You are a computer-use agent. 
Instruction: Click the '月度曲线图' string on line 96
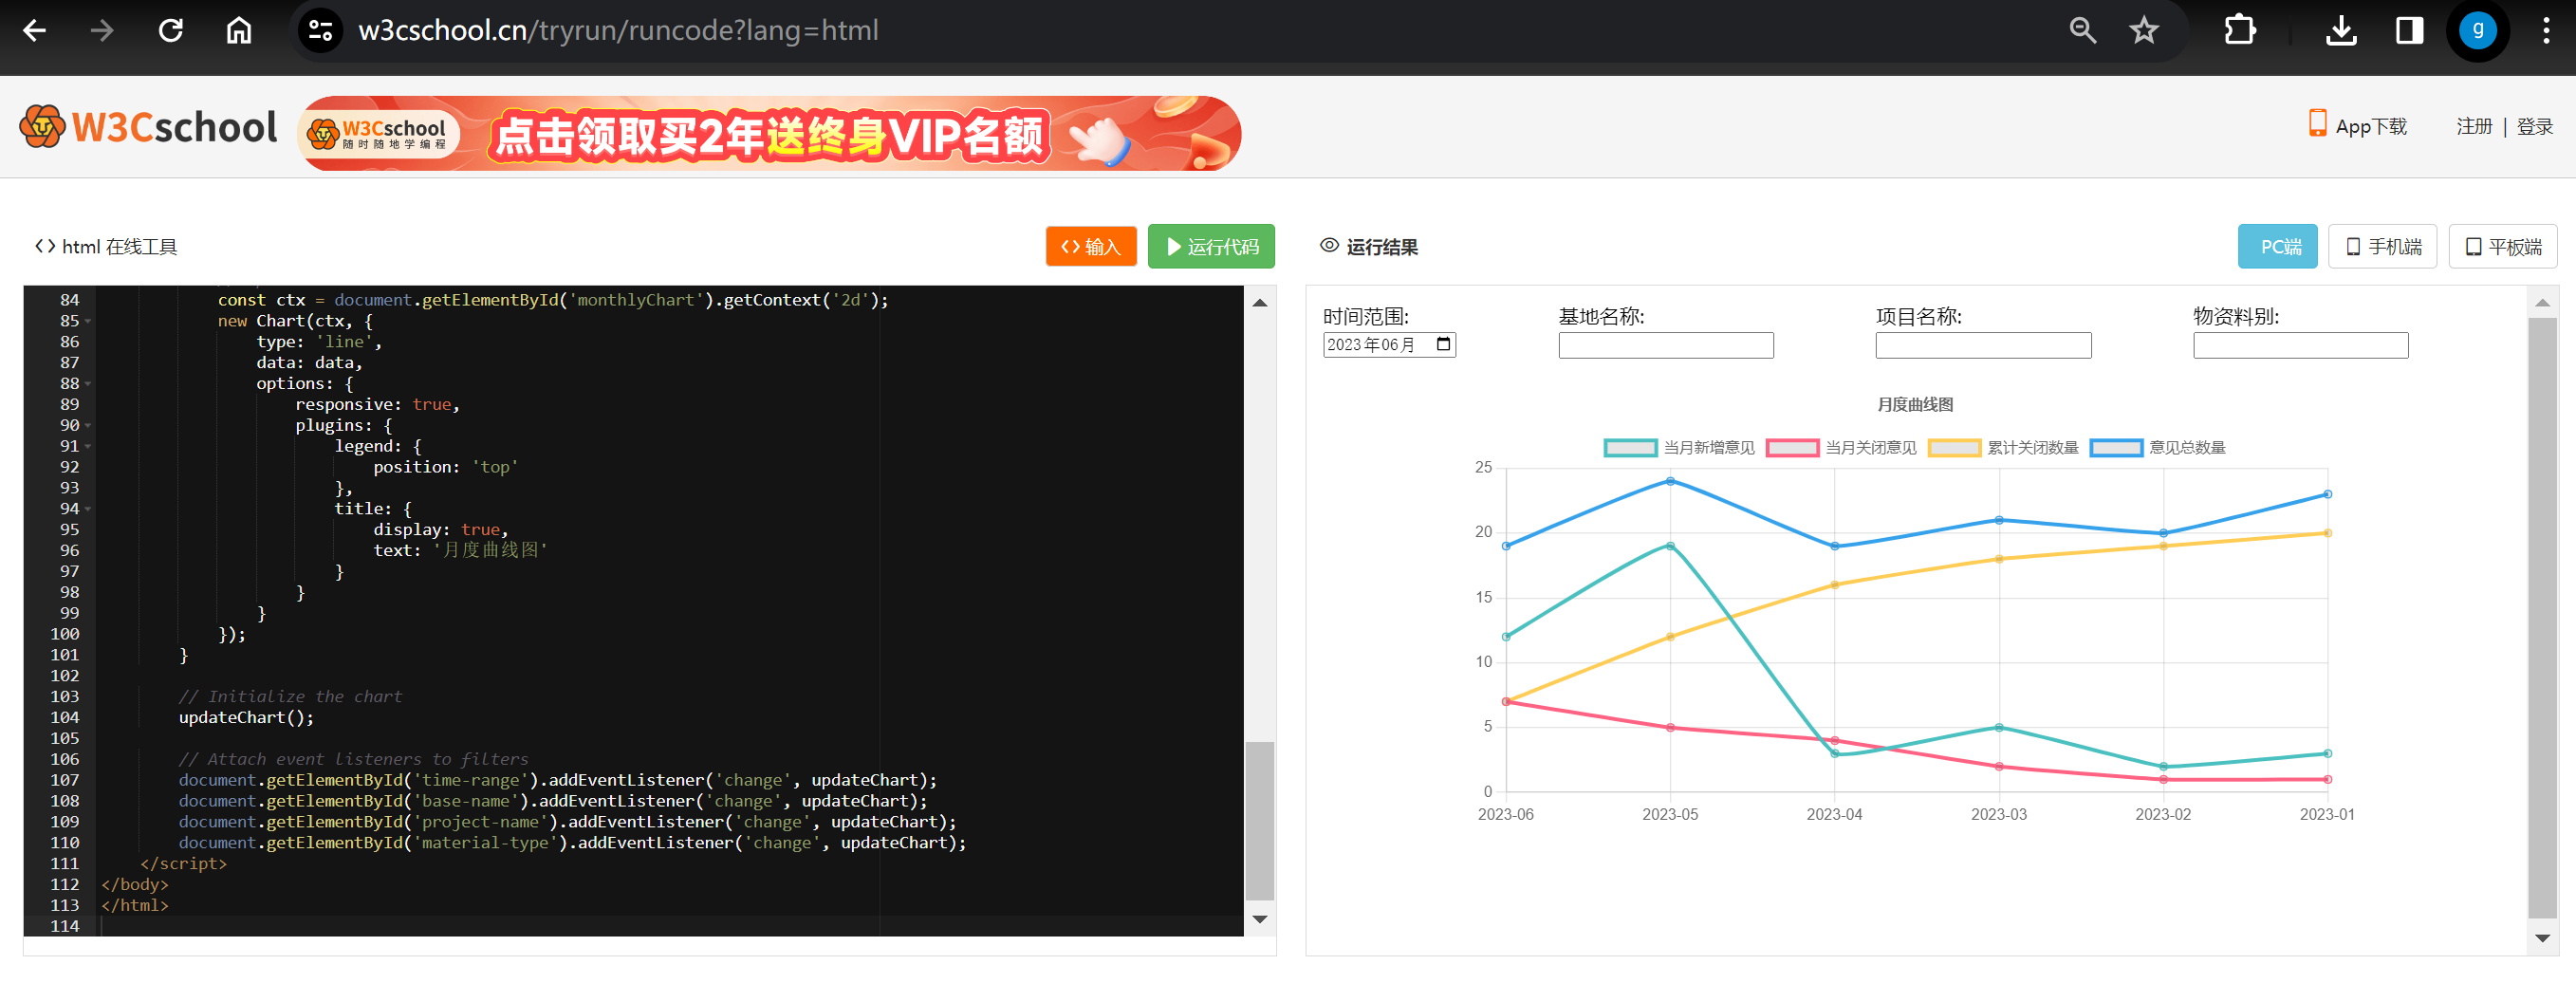pyautogui.click(x=490, y=551)
